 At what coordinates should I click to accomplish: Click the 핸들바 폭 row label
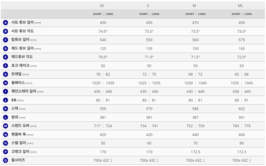click(19, 134)
